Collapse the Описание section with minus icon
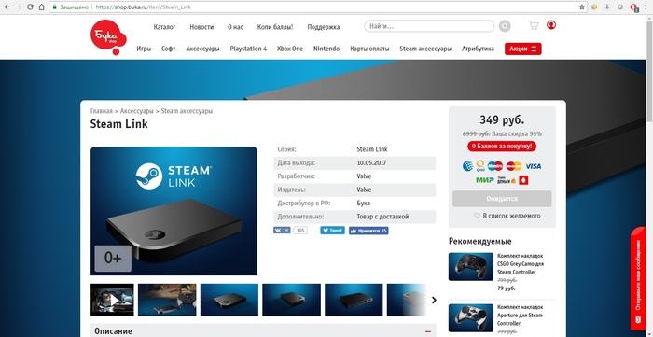Image resolution: width=653 pixels, height=337 pixels. point(427,331)
